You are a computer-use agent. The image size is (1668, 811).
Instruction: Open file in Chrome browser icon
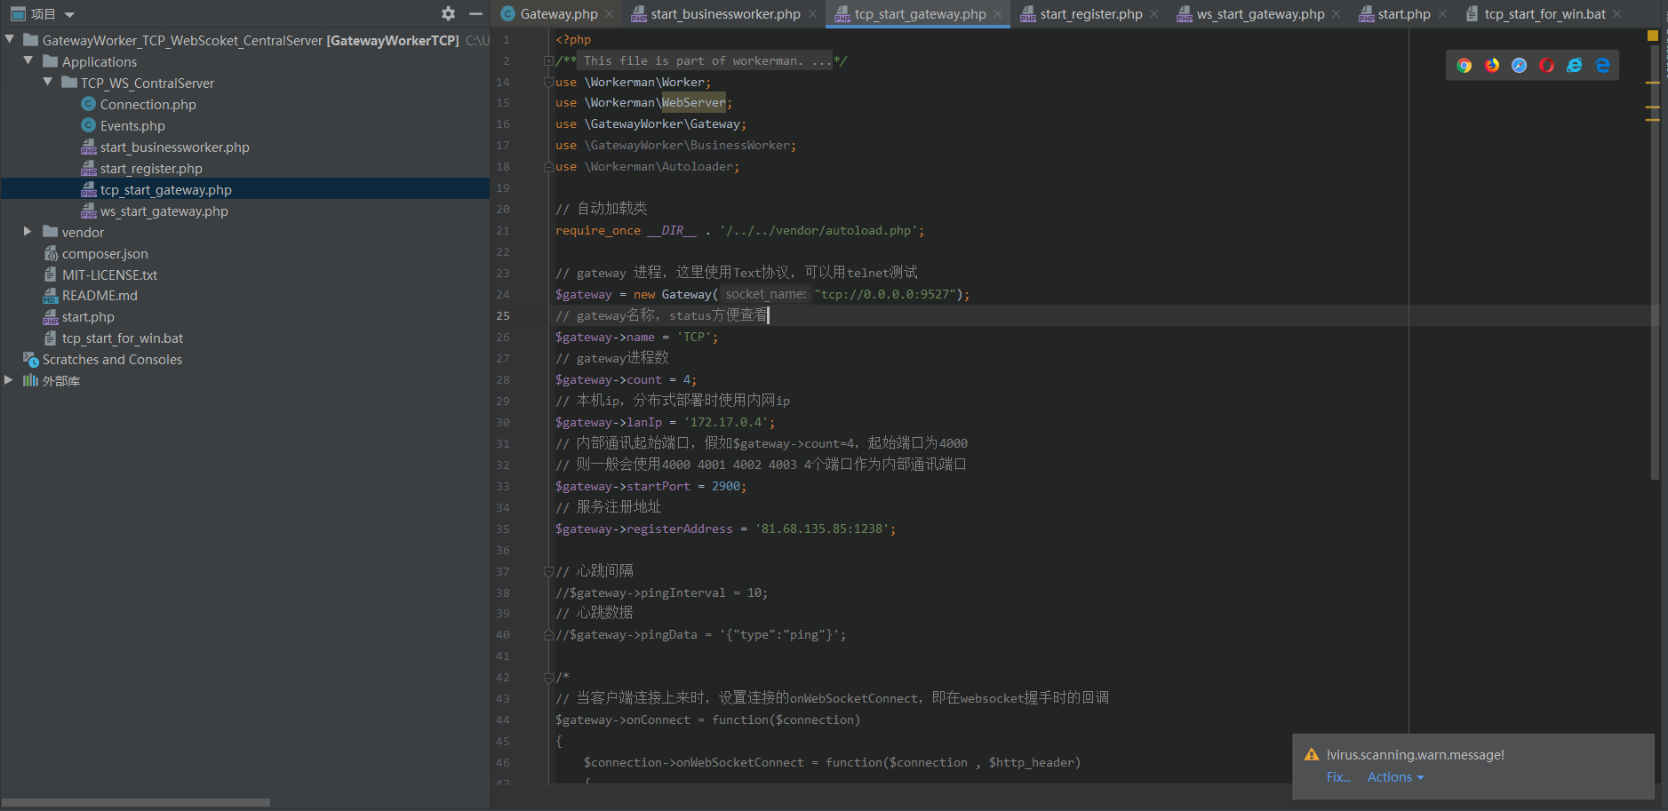1464,65
